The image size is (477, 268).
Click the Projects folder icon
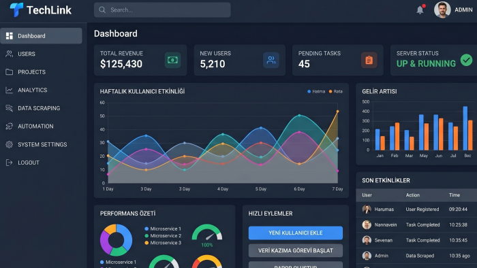[10, 72]
